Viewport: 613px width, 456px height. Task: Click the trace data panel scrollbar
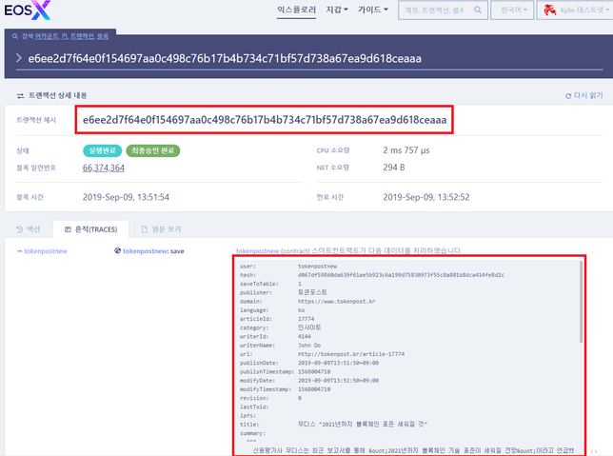point(583,295)
